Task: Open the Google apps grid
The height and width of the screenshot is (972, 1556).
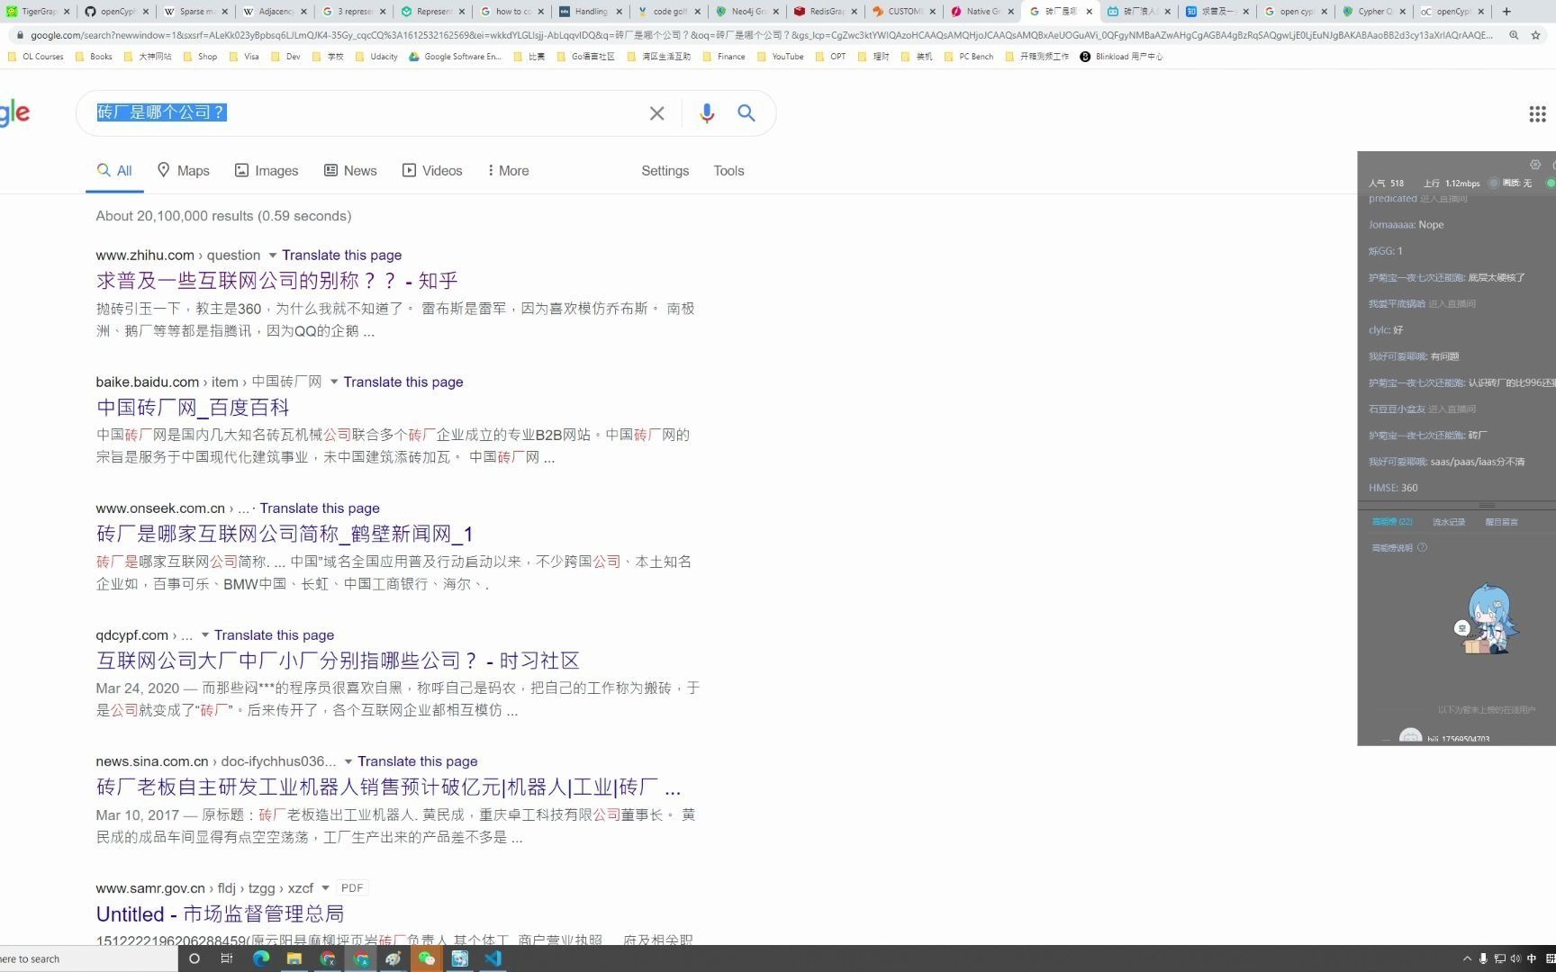Action: click(x=1537, y=113)
